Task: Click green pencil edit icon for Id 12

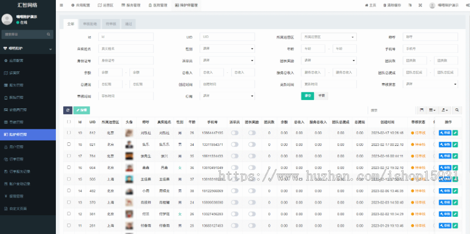Action: (x=455, y=214)
